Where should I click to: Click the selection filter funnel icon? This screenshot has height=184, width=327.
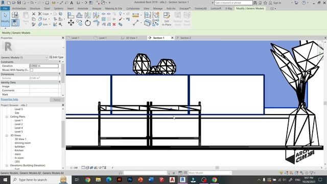point(312,173)
